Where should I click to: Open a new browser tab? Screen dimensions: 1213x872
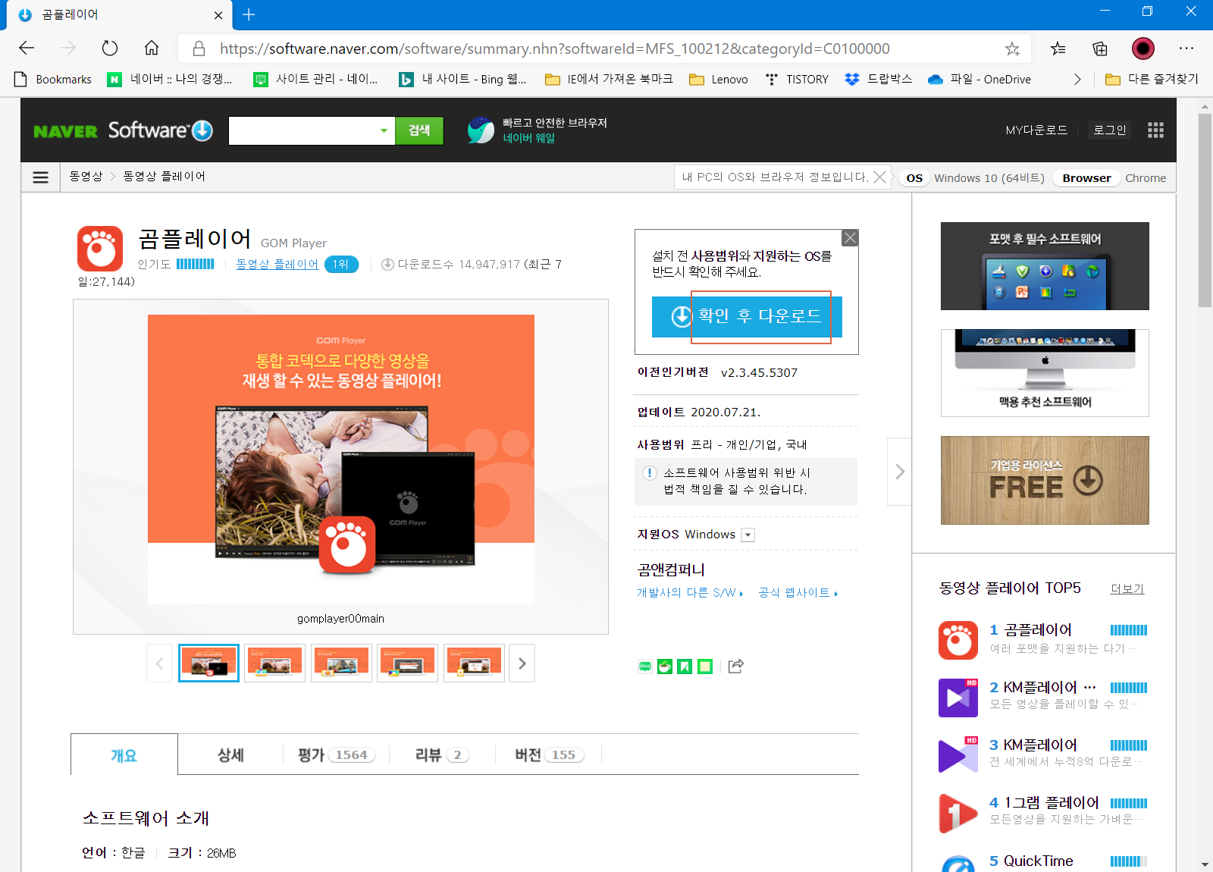(249, 14)
